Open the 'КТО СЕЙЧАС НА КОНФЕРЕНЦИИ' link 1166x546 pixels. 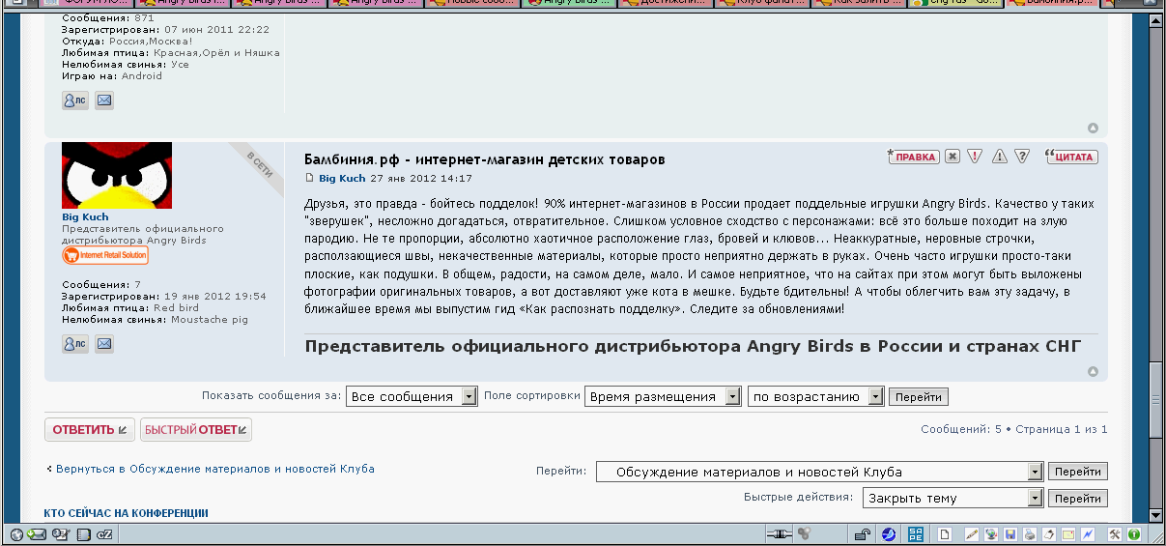[x=127, y=513]
